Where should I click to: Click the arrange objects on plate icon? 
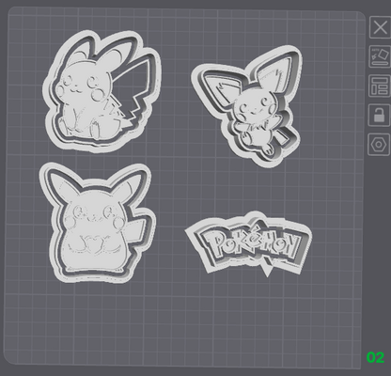[x=380, y=86]
